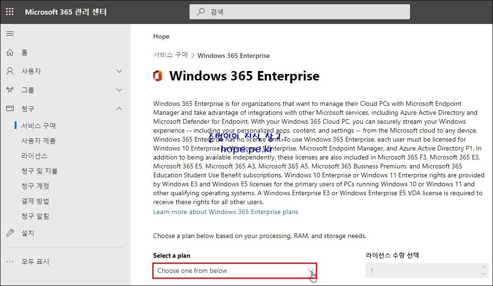This screenshot has width=493, height=286.
Task: Click the 라이선스 수량 선택 number field
Action: pyautogui.click(x=427, y=270)
